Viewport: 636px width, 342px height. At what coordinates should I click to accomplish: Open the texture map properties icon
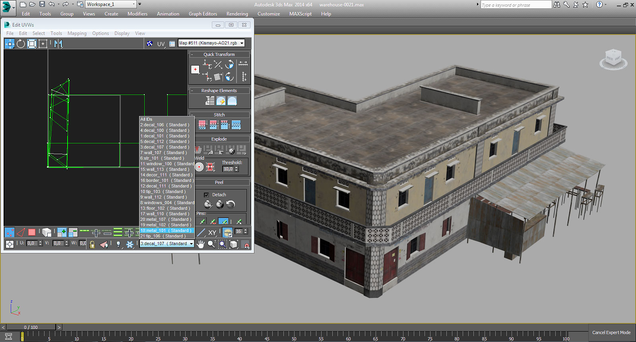(172, 44)
